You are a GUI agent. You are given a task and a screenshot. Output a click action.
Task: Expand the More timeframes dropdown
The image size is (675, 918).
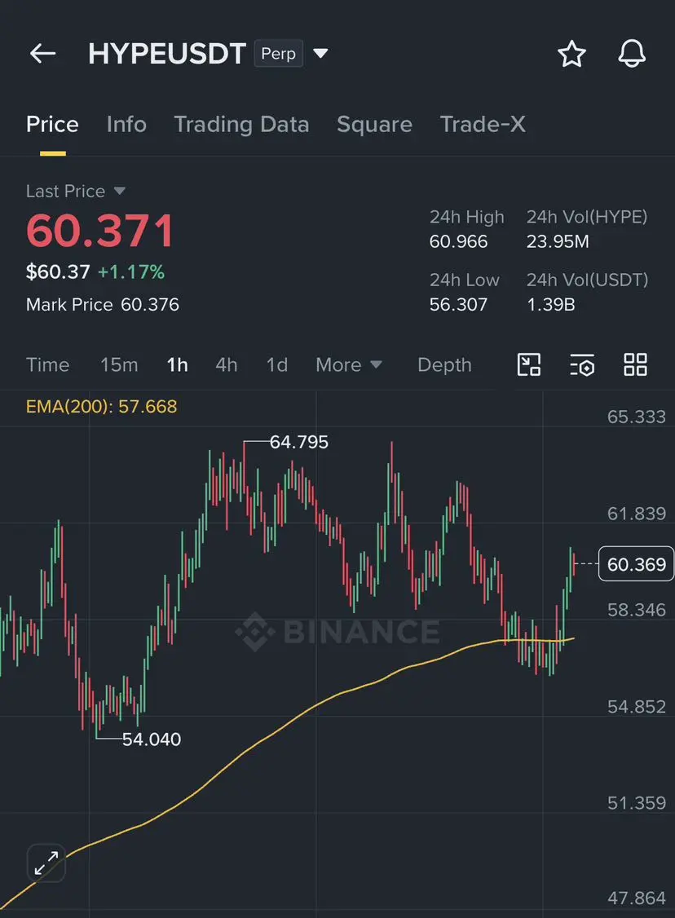pyautogui.click(x=348, y=364)
